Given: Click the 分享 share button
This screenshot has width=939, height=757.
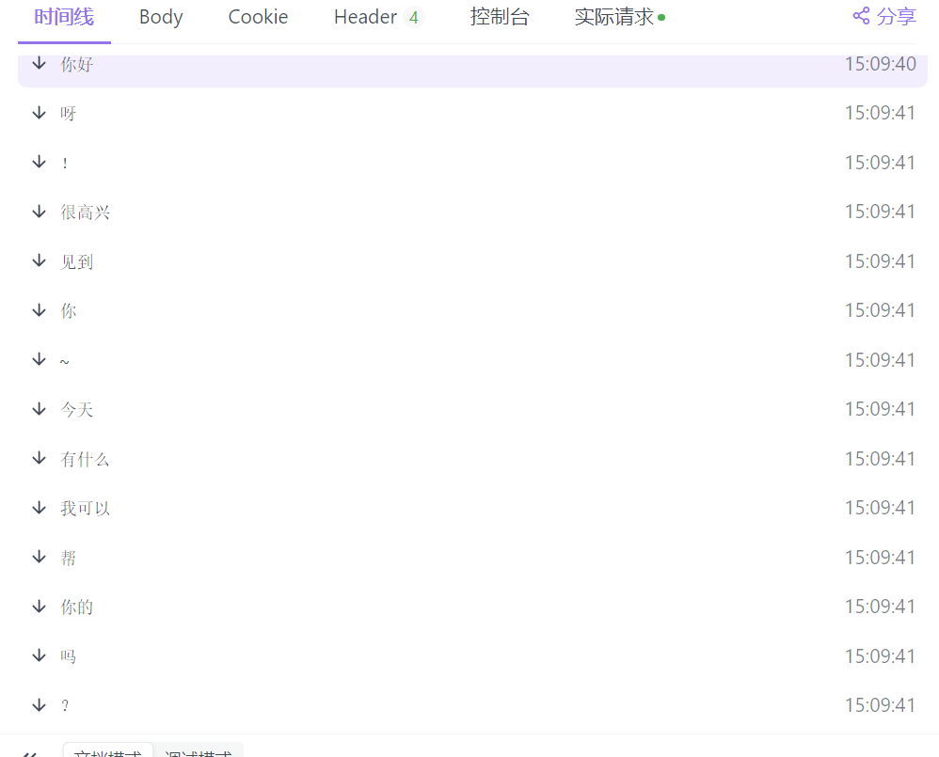Looking at the screenshot, I should click(x=884, y=16).
